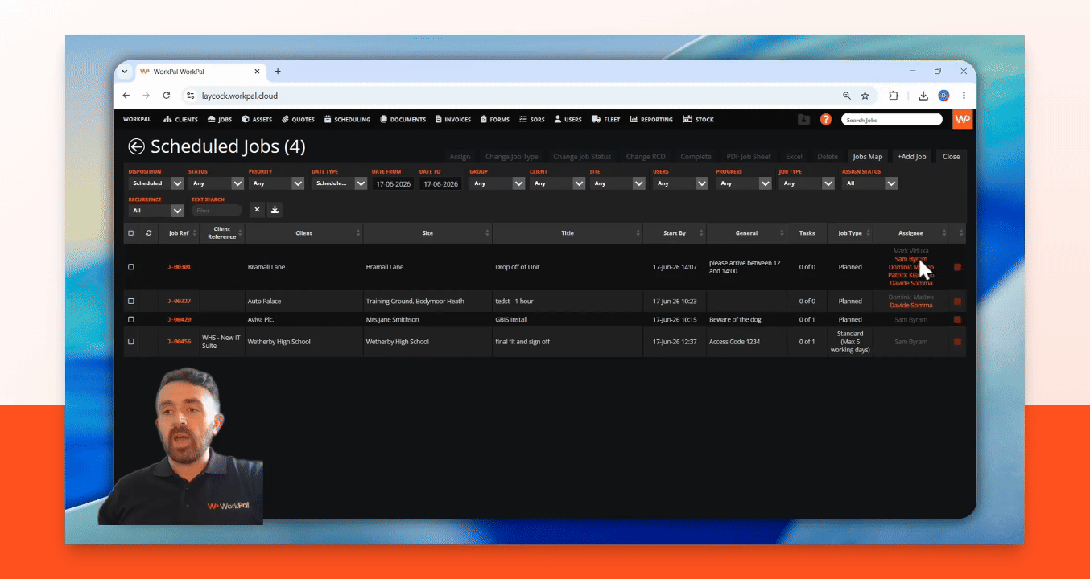Tick the checkbox for job J-00327

(x=131, y=302)
